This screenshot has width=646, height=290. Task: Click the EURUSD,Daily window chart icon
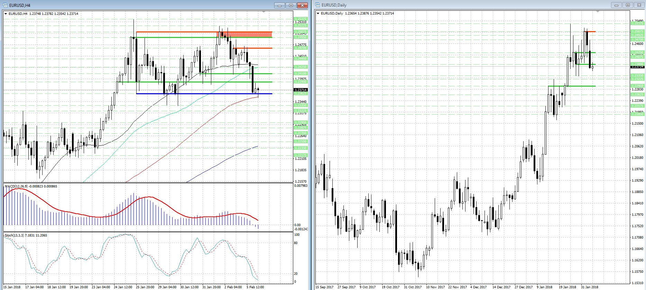click(317, 5)
